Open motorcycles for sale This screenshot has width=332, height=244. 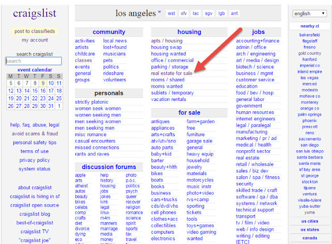coord(200,180)
